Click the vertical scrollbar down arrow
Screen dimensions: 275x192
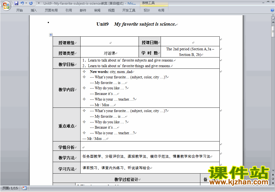coord(273,171)
